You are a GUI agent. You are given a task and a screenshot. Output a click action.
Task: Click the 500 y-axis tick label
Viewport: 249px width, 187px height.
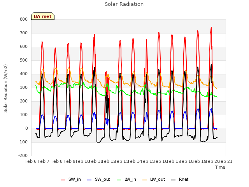[x=24, y=60]
